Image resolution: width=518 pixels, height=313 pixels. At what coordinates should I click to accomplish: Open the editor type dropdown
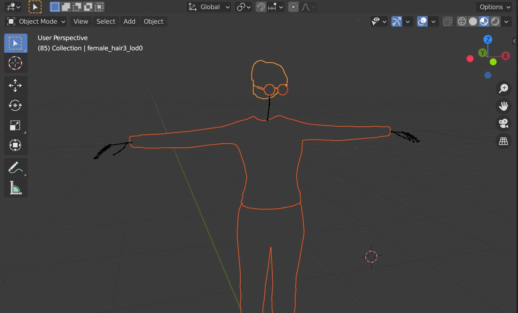[x=13, y=7]
